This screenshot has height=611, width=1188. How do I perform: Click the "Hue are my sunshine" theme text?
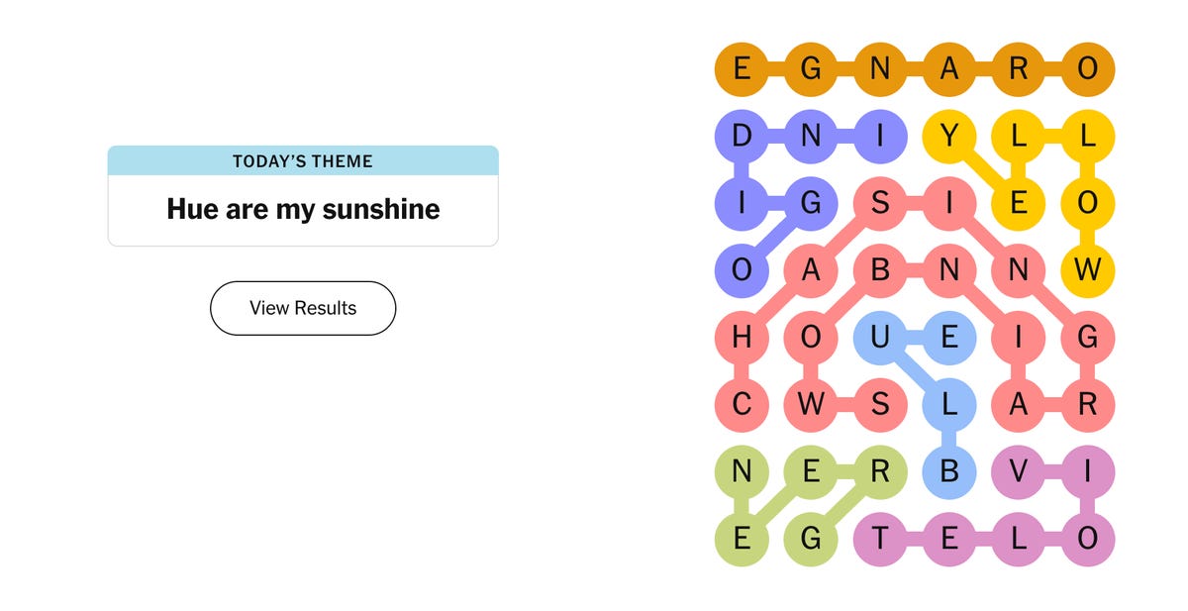303,209
